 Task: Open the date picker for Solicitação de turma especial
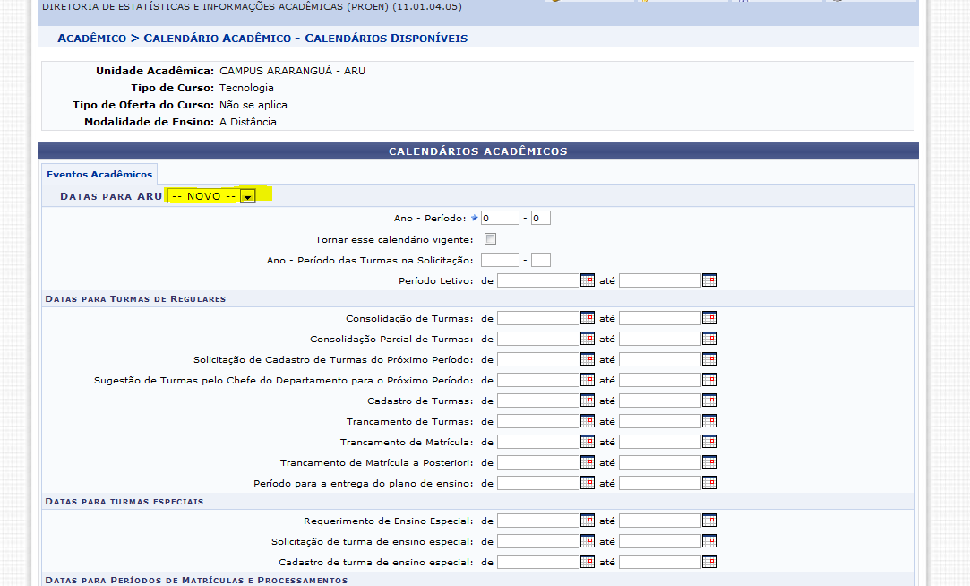(x=588, y=540)
